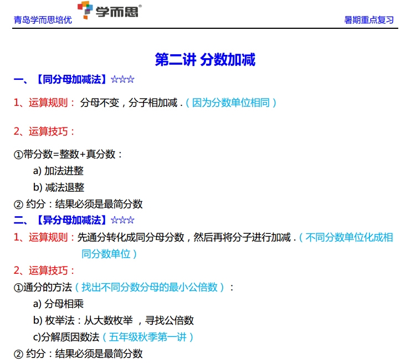Click the 青岛学而思培优 header text
Screen dimensions: 416x363
[43, 20]
